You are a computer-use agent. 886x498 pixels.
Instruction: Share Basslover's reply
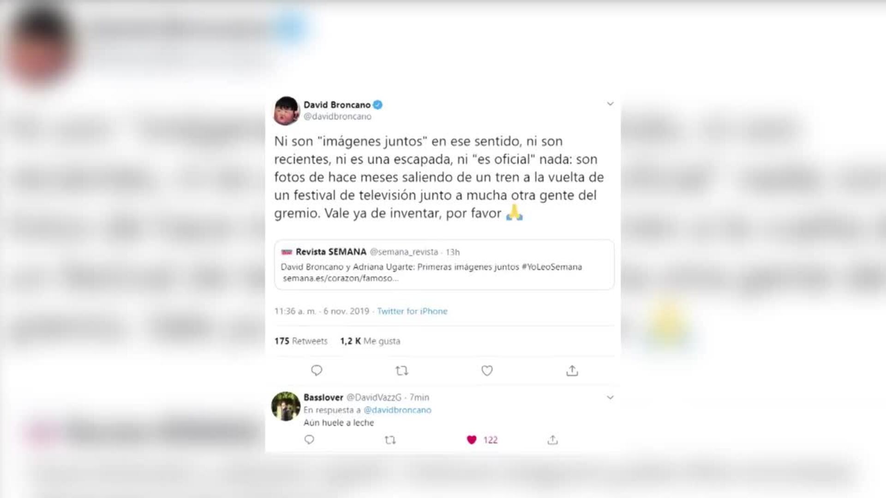coord(552,440)
